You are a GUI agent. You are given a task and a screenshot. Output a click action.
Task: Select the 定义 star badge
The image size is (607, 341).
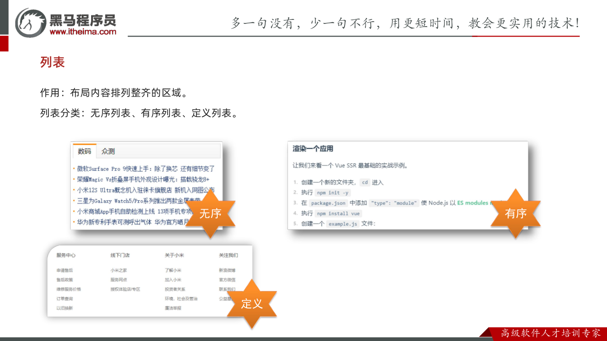[252, 304]
